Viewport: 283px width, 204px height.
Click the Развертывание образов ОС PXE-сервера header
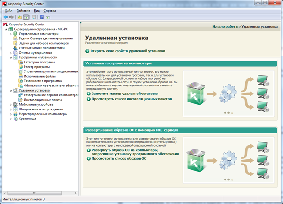pos(180,130)
